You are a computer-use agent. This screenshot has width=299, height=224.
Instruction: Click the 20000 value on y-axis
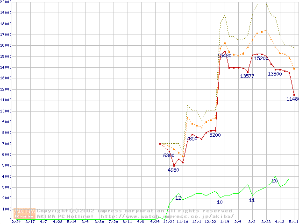tap(6, 2)
